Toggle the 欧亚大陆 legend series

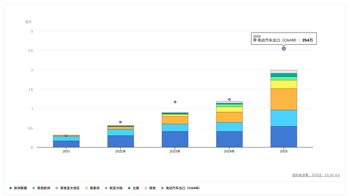pyautogui.click(x=114, y=188)
